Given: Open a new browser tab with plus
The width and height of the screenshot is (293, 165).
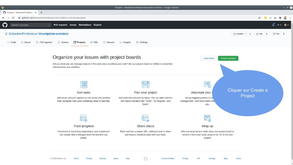Looking at the screenshot, I should [x=41, y=12].
